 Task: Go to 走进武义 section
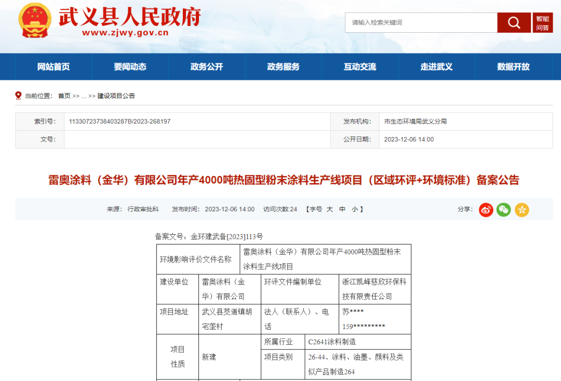click(x=436, y=67)
